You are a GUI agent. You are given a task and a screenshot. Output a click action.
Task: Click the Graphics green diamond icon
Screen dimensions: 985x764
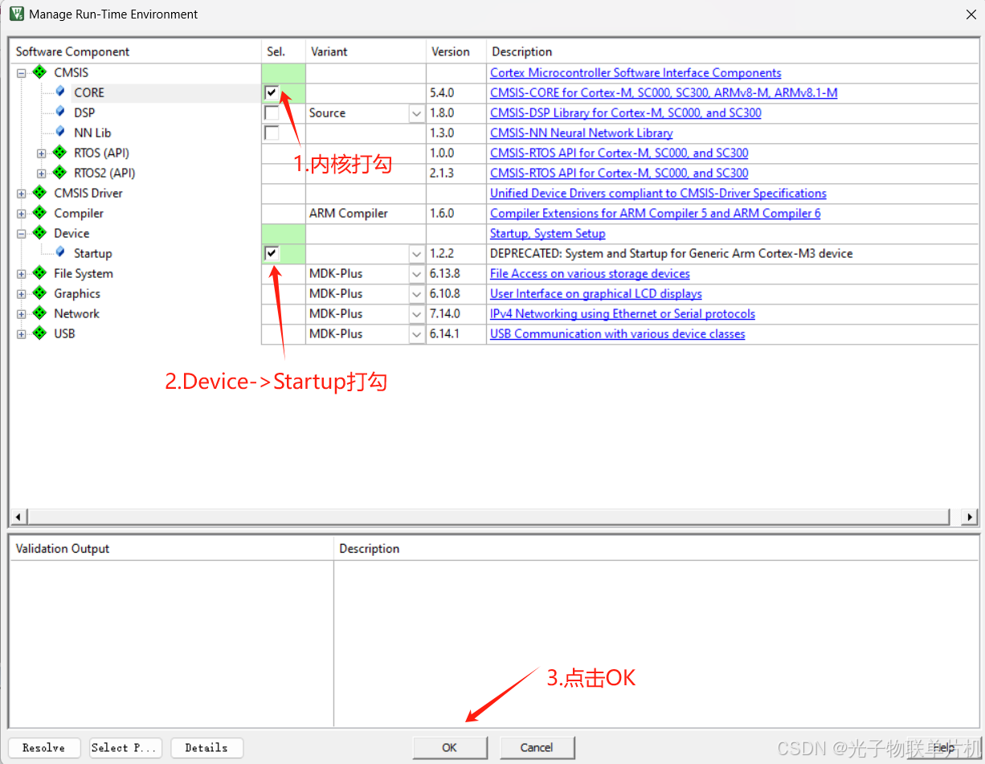[x=39, y=293]
